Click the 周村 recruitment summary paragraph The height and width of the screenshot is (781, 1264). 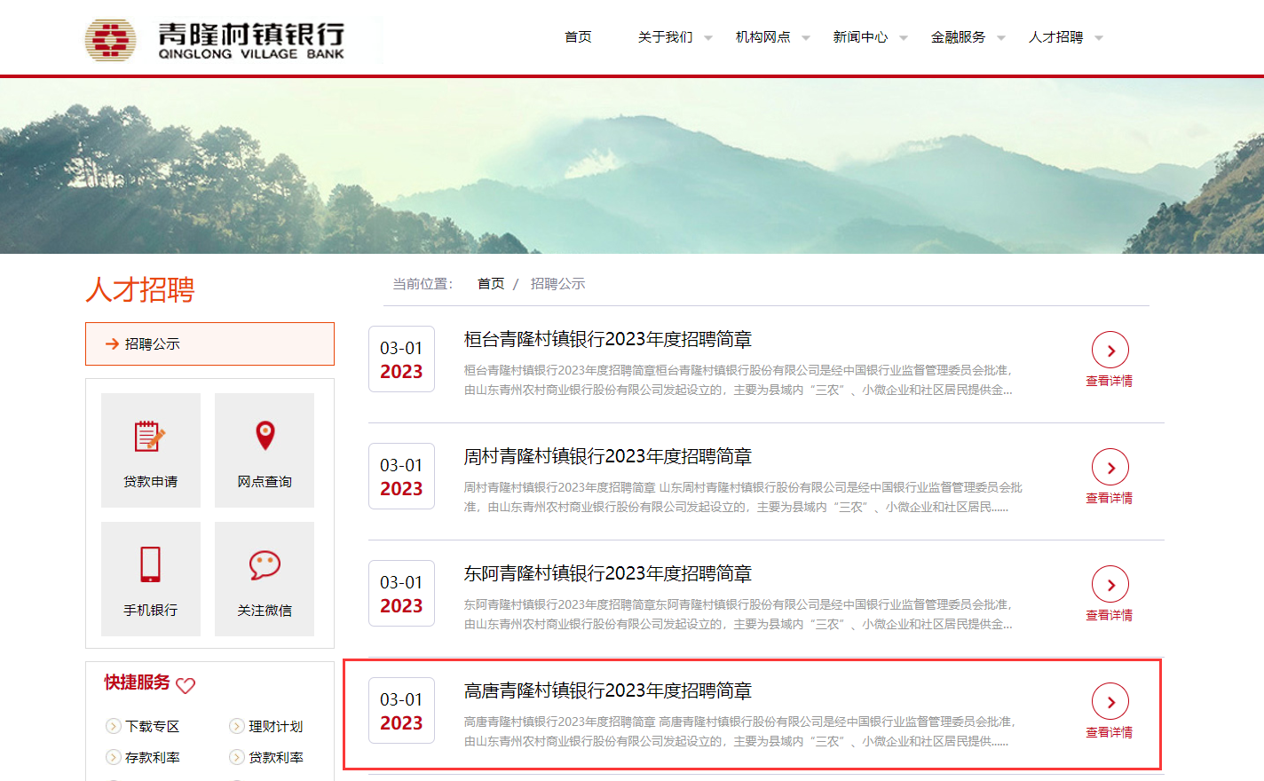[x=743, y=497]
